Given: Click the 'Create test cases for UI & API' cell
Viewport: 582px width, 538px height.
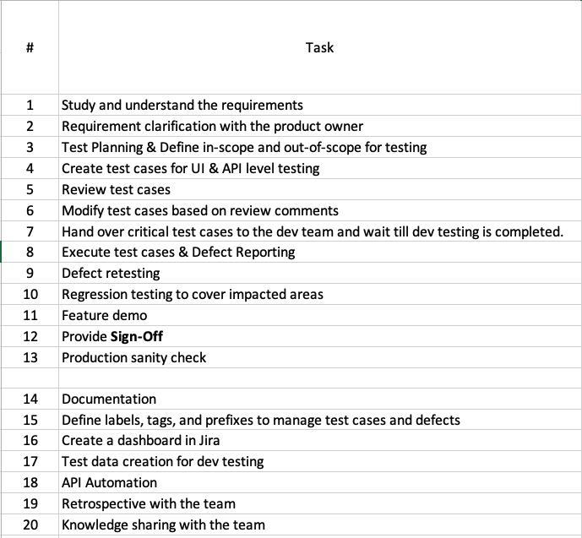Looking at the screenshot, I should pyautogui.click(x=320, y=168).
